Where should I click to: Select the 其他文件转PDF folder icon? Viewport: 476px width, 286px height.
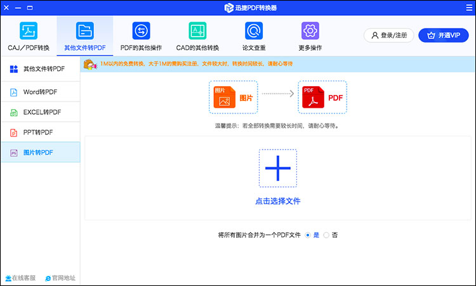click(85, 30)
